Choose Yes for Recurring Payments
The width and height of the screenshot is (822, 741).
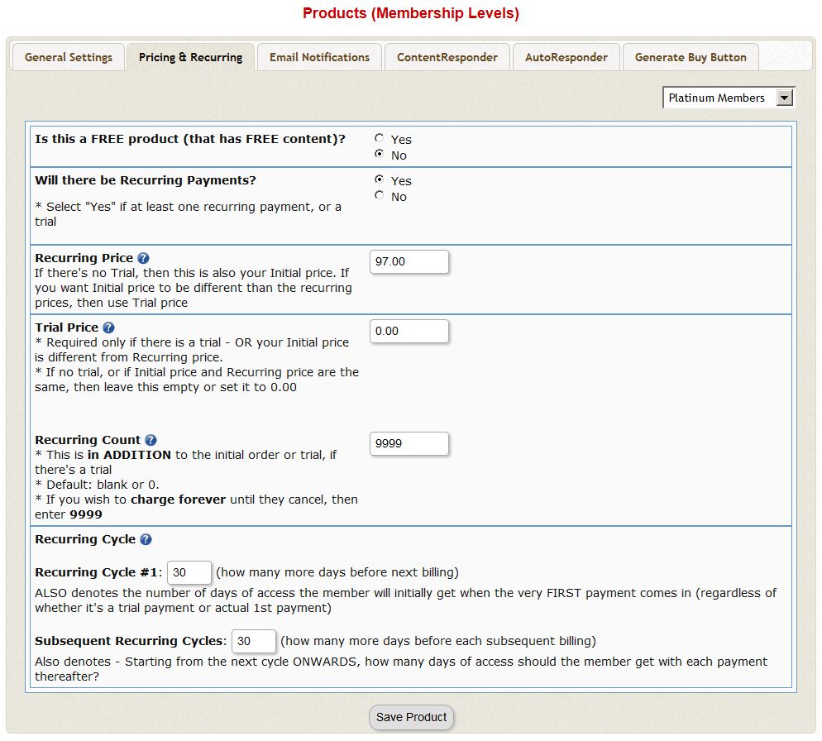coord(380,179)
